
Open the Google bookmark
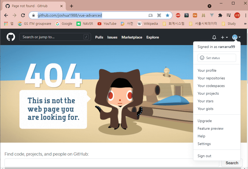[64, 24]
